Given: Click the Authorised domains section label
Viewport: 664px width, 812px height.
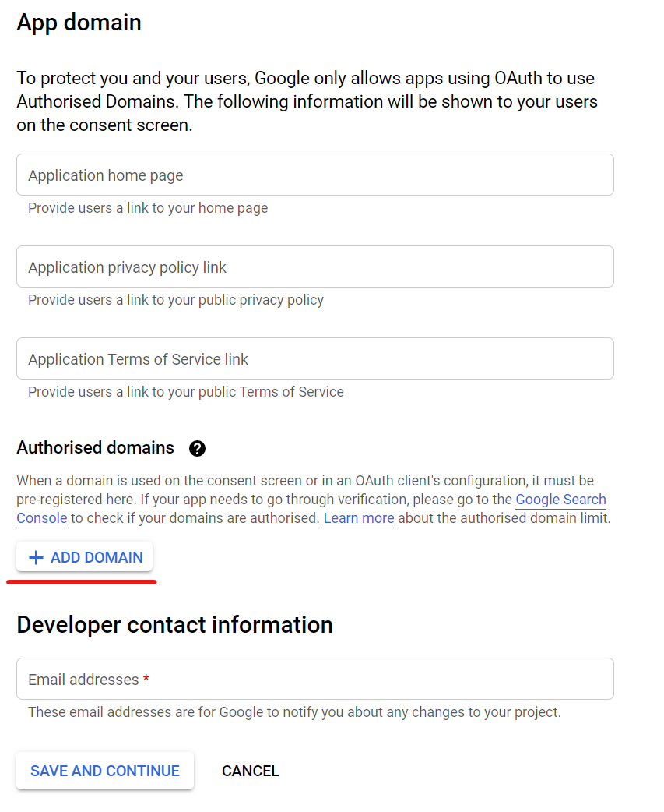Looking at the screenshot, I should pos(95,447).
